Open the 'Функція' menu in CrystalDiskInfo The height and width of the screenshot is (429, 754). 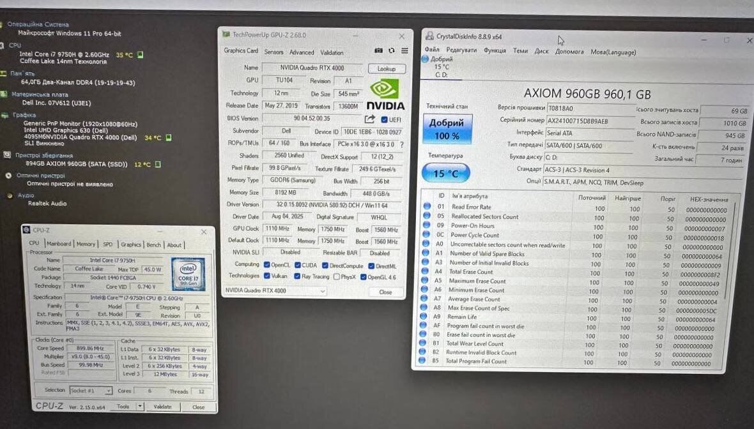[495, 51]
